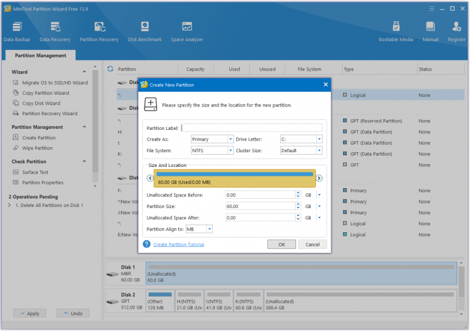The height and width of the screenshot is (331, 470).
Task: Open Space Analyzer
Action: pyautogui.click(x=187, y=32)
